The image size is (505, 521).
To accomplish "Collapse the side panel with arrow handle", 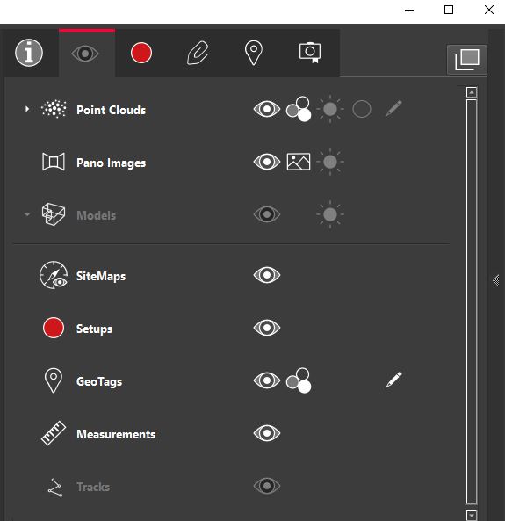I will [495, 280].
